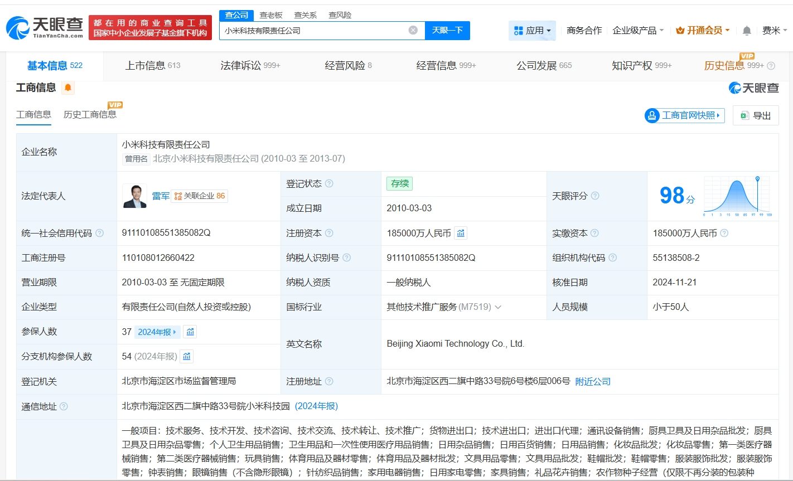Image resolution: width=793 pixels, height=481 pixels.
Task: Clear the search box with X icon
Action: (413, 30)
